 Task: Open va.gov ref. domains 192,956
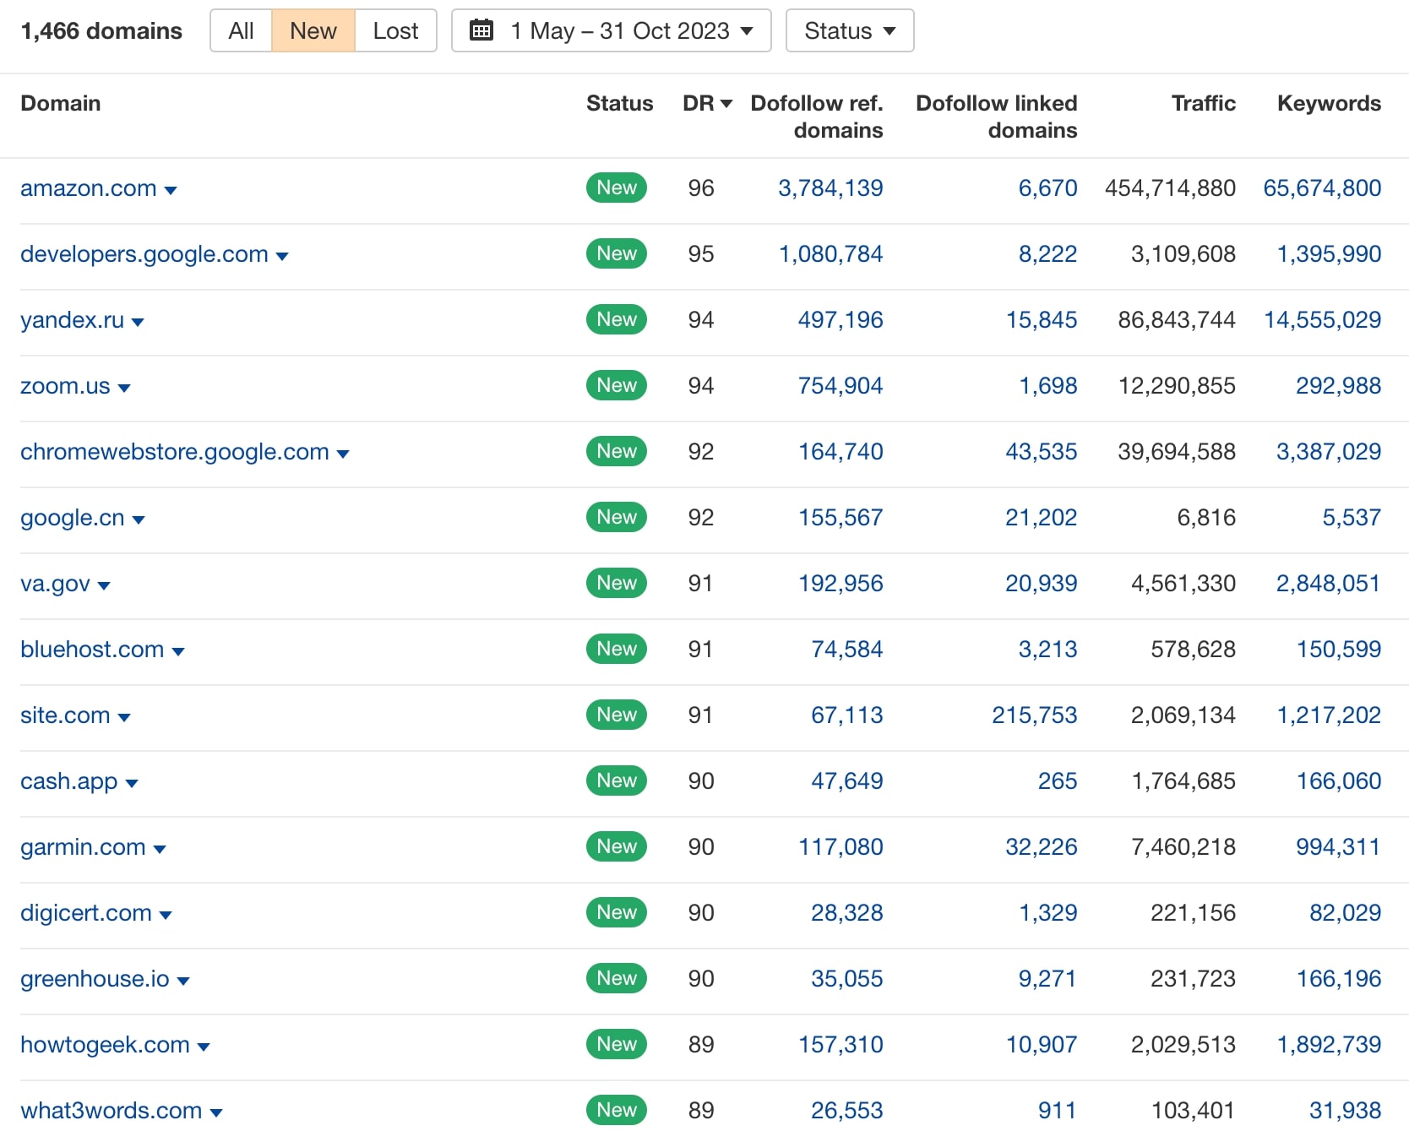841,583
